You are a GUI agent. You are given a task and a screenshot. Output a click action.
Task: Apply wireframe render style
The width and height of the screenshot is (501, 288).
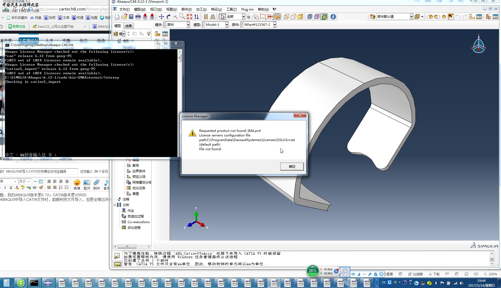286,17
